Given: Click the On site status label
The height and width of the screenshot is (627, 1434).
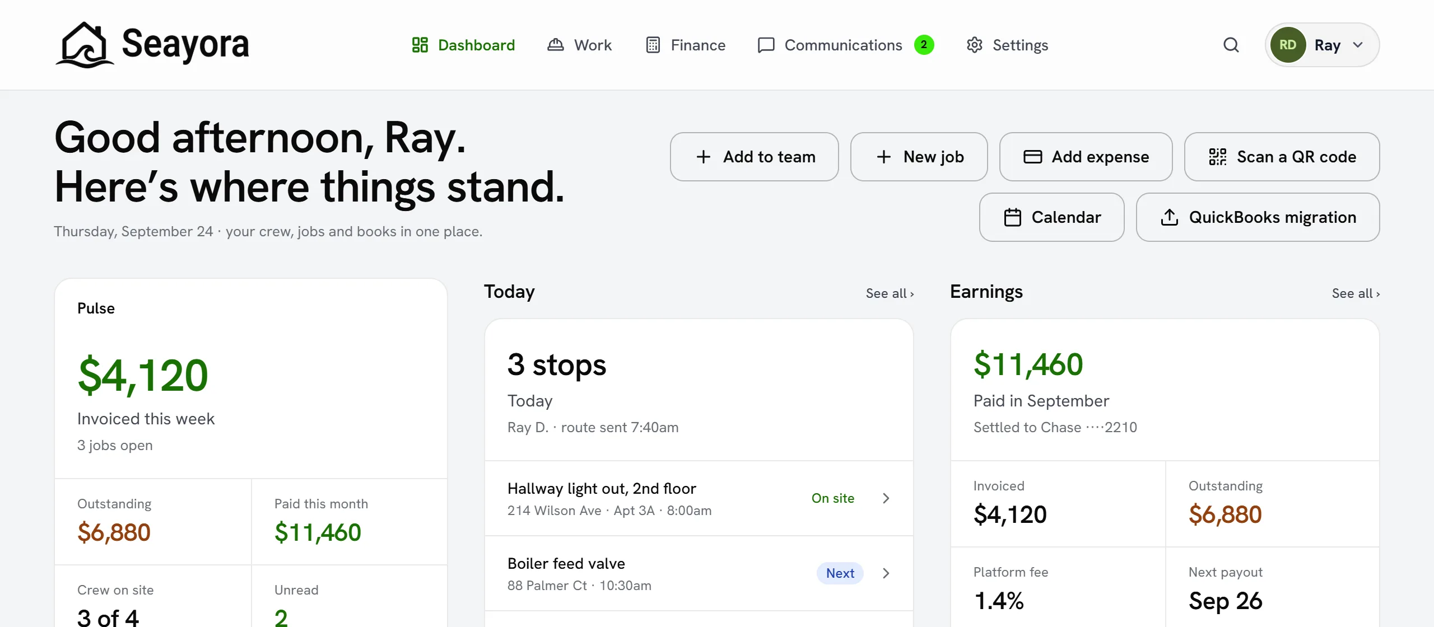Looking at the screenshot, I should pos(833,498).
